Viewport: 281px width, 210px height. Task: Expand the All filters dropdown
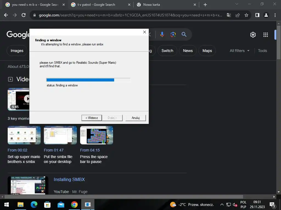coord(239,51)
